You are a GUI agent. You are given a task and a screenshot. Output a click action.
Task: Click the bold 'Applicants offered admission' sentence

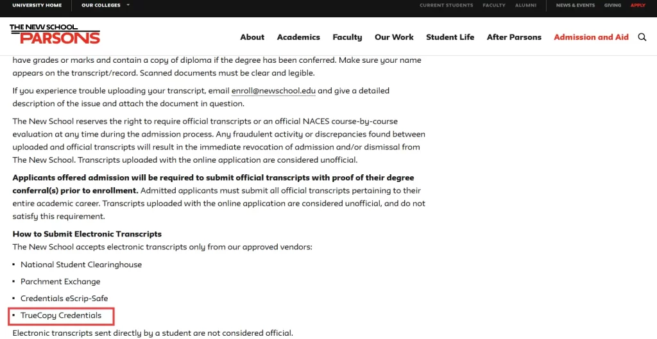tap(213, 184)
